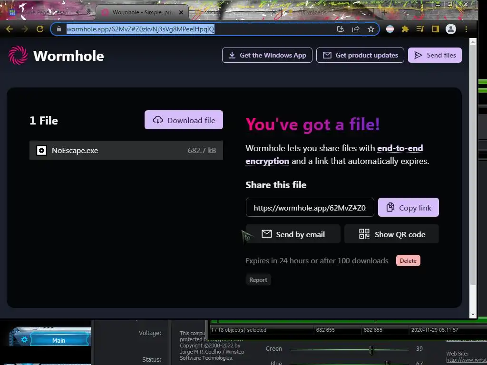The width and height of the screenshot is (487, 365).
Task: Click the gear icon beside Main
Action: [24, 339]
